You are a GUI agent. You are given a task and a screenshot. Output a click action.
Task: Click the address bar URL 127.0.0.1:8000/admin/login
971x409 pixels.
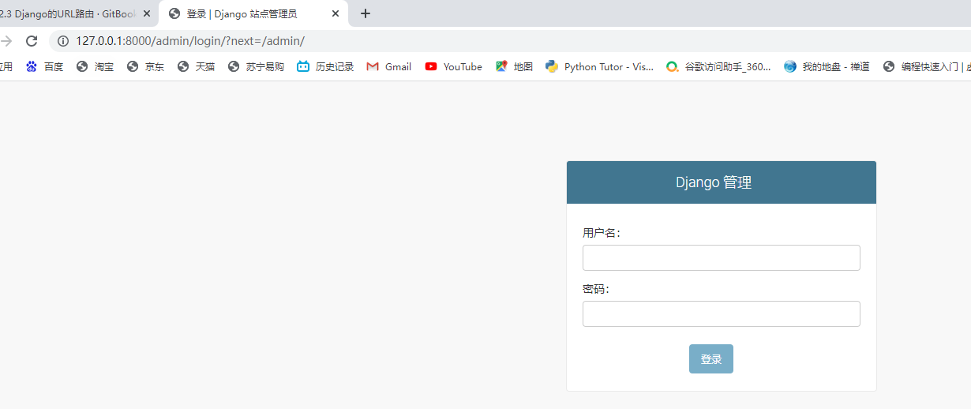190,41
